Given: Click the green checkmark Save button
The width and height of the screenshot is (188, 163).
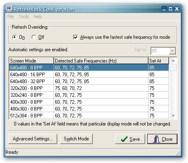Looking at the screenshot, I should 130,139.
